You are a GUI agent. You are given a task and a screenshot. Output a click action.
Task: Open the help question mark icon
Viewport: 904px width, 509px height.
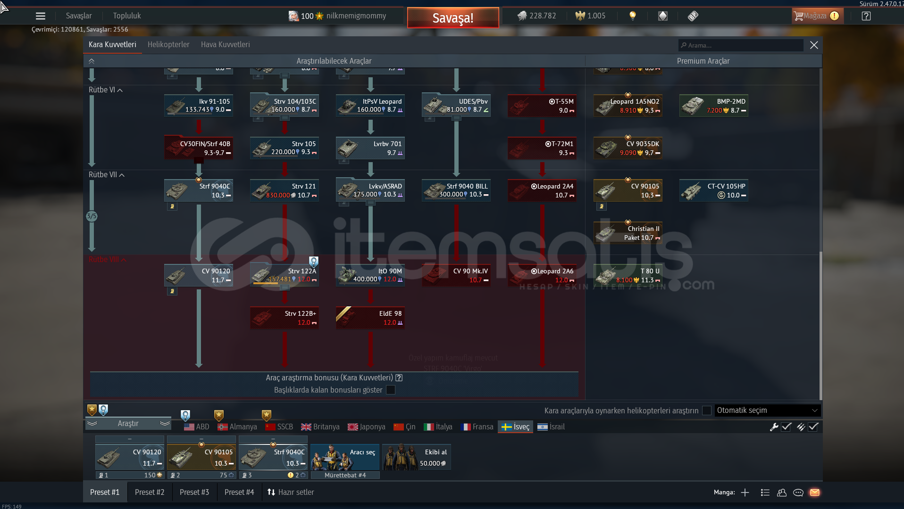pyautogui.click(x=866, y=16)
